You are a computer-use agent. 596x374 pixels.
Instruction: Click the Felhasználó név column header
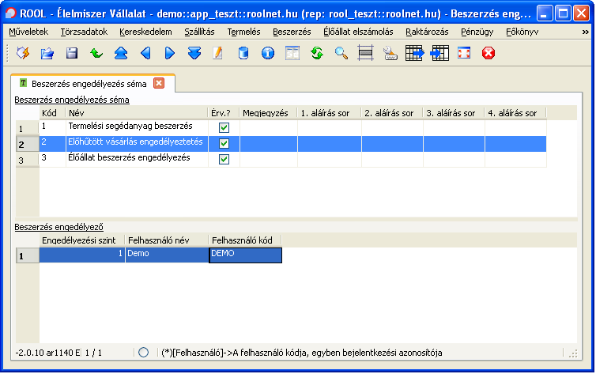[167, 240]
